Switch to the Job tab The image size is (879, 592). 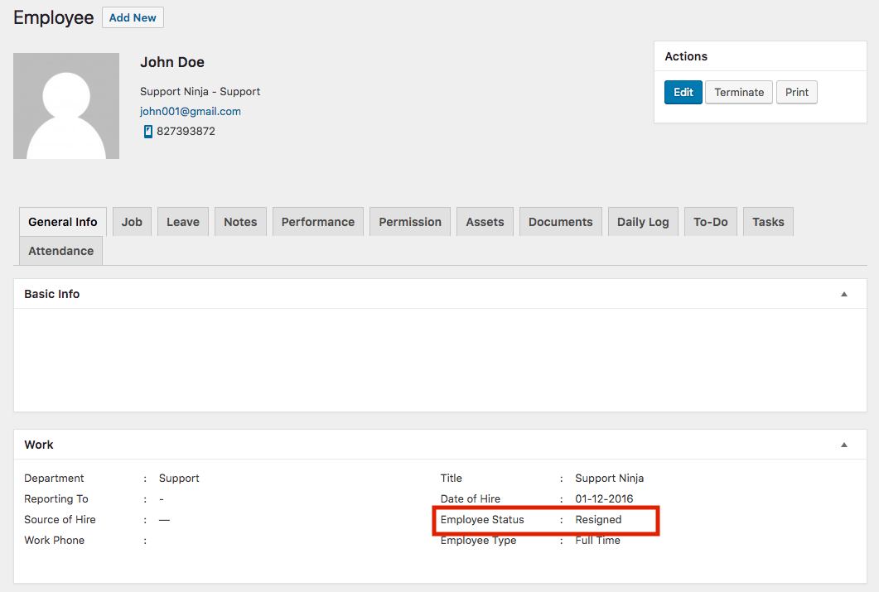(132, 221)
